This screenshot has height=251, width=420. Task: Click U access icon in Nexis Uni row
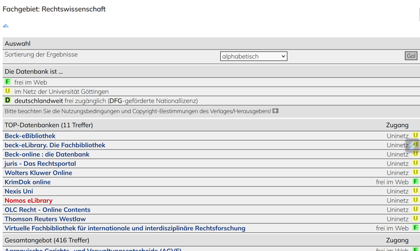pyautogui.click(x=415, y=191)
